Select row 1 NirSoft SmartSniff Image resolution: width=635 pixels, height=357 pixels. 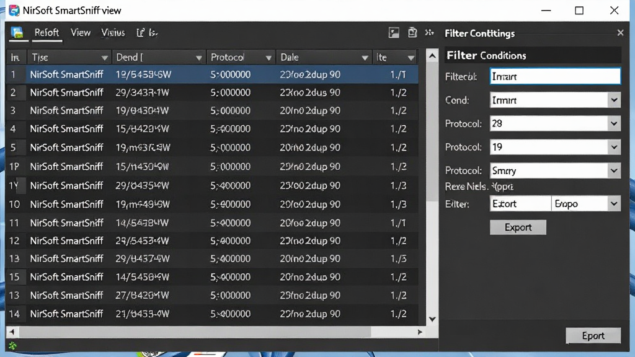pyautogui.click(x=212, y=74)
